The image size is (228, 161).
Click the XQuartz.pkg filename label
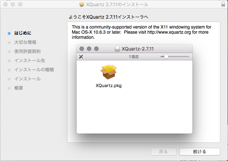tap(108, 86)
